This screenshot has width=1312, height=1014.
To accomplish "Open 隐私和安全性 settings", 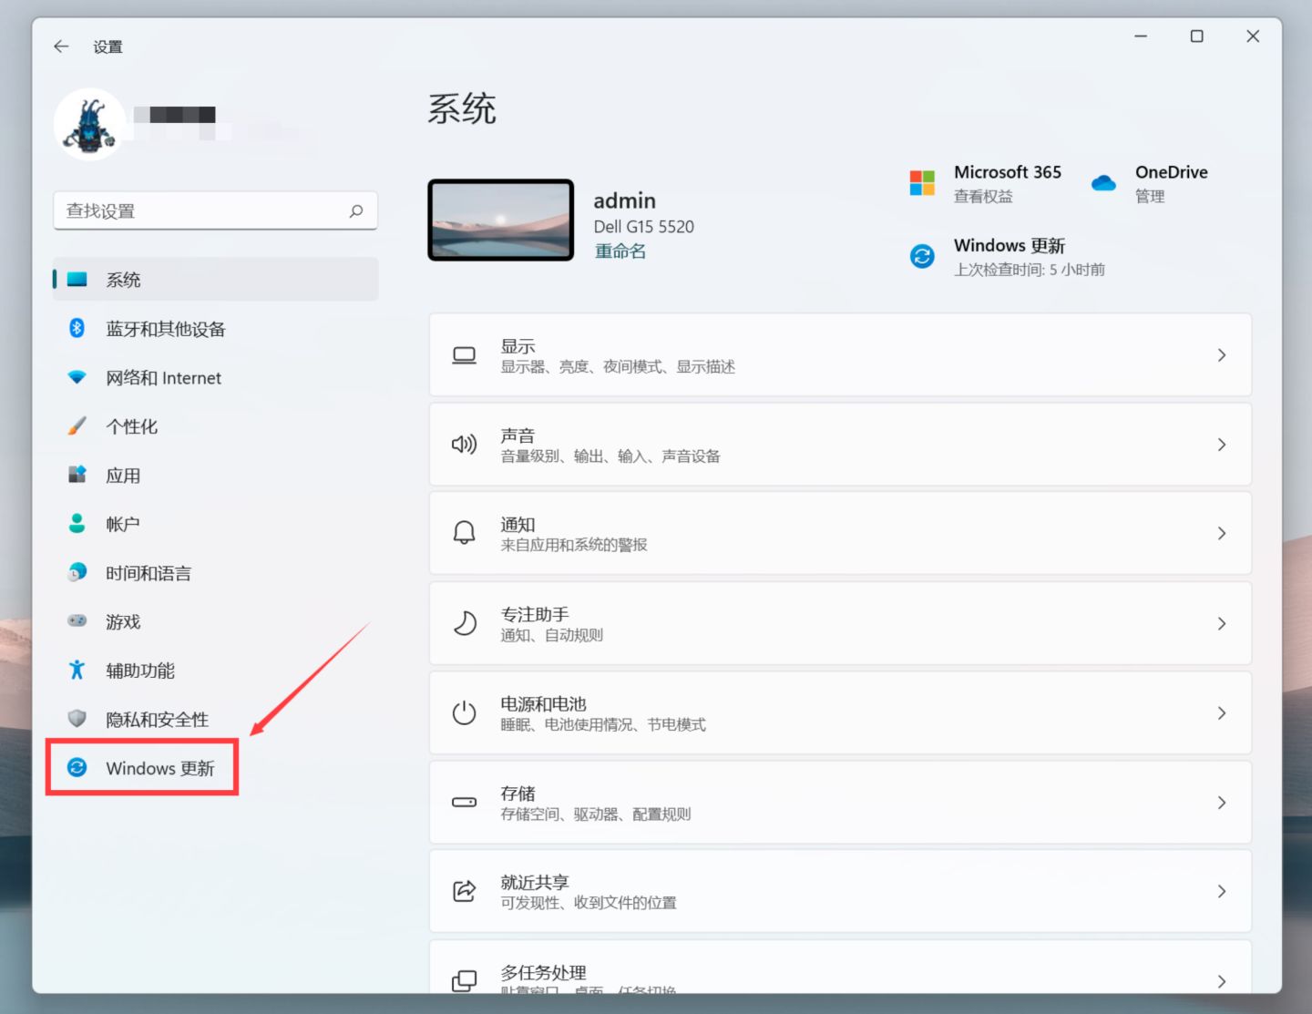I will pyautogui.click(x=157, y=719).
